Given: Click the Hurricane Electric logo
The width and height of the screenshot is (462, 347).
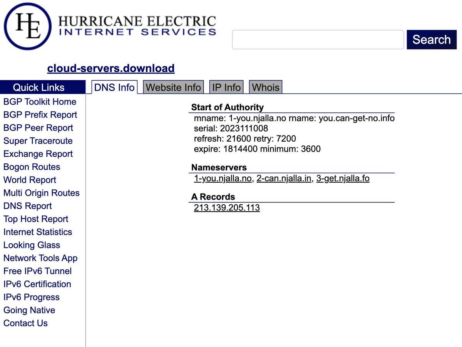Looking at the screenshot, I should point(110,27).
